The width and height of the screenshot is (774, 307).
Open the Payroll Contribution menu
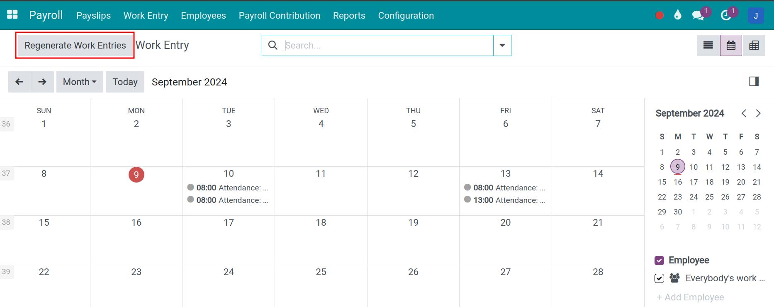(280, 15)
